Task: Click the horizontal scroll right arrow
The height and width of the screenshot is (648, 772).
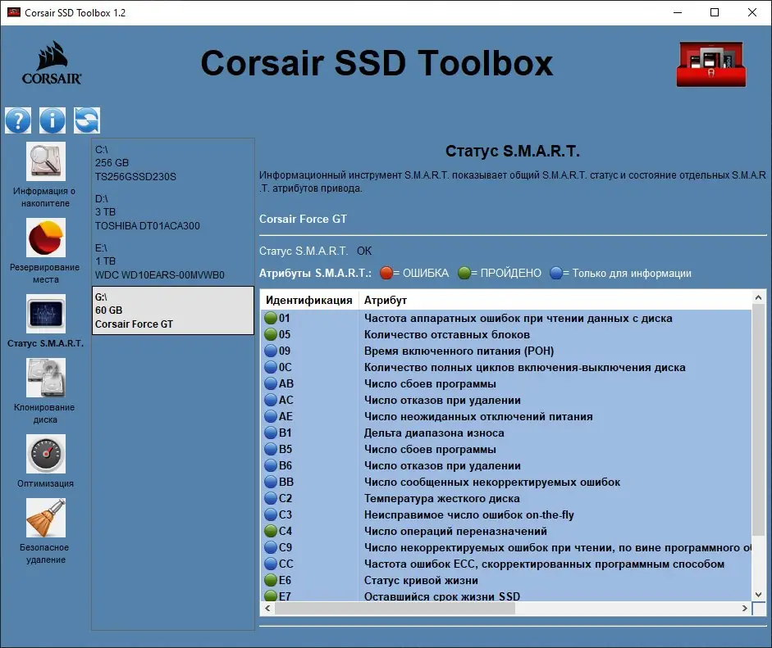Action: [745, 608]
